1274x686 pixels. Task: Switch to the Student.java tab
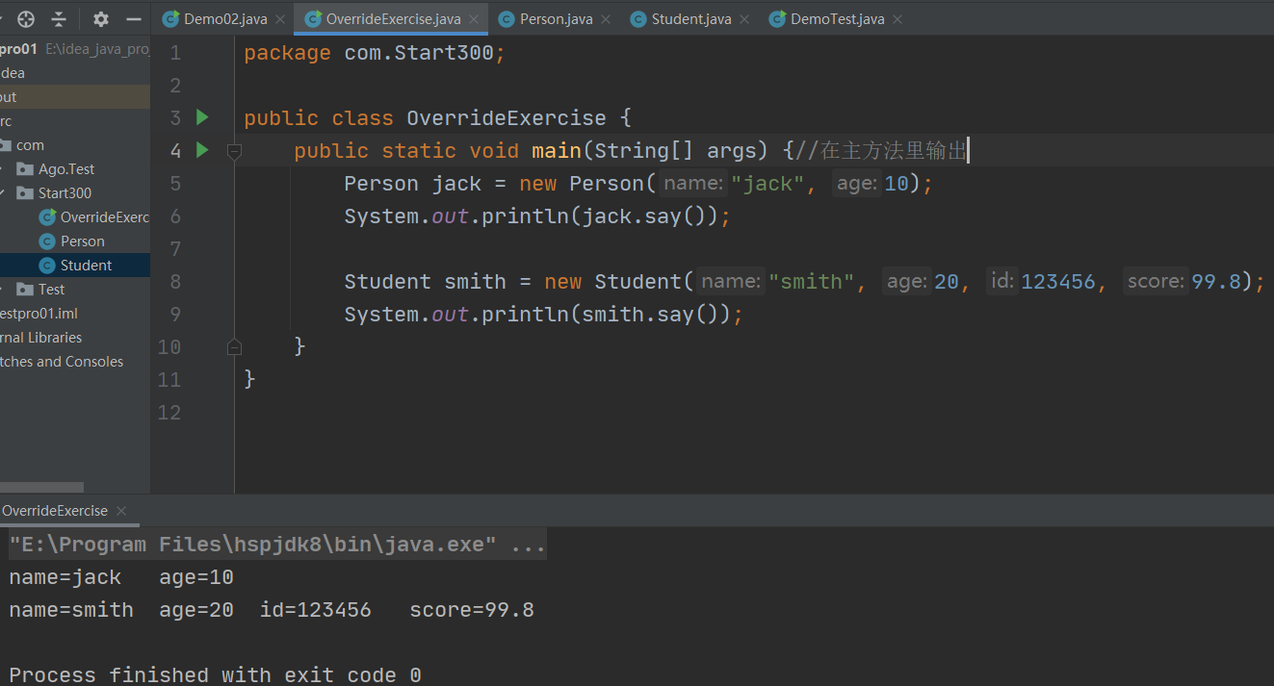pos(691,19)
